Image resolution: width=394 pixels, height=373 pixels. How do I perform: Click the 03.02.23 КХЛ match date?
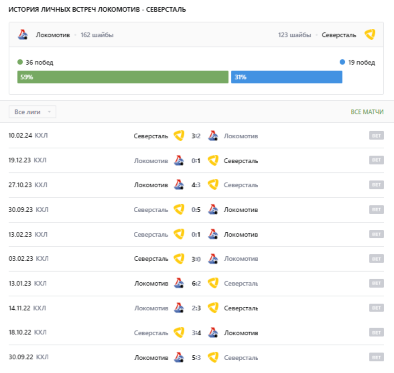(28, 259)
